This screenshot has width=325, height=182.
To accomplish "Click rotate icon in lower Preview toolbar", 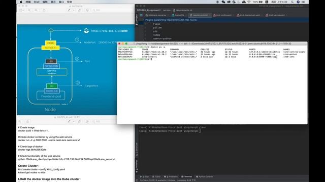I will coord(79,121).
